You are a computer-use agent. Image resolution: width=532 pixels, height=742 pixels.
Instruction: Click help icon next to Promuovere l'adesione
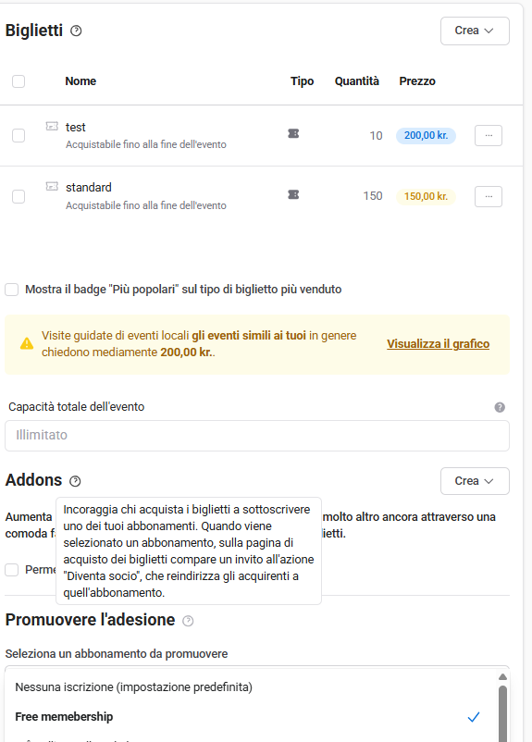coord(188,621)
